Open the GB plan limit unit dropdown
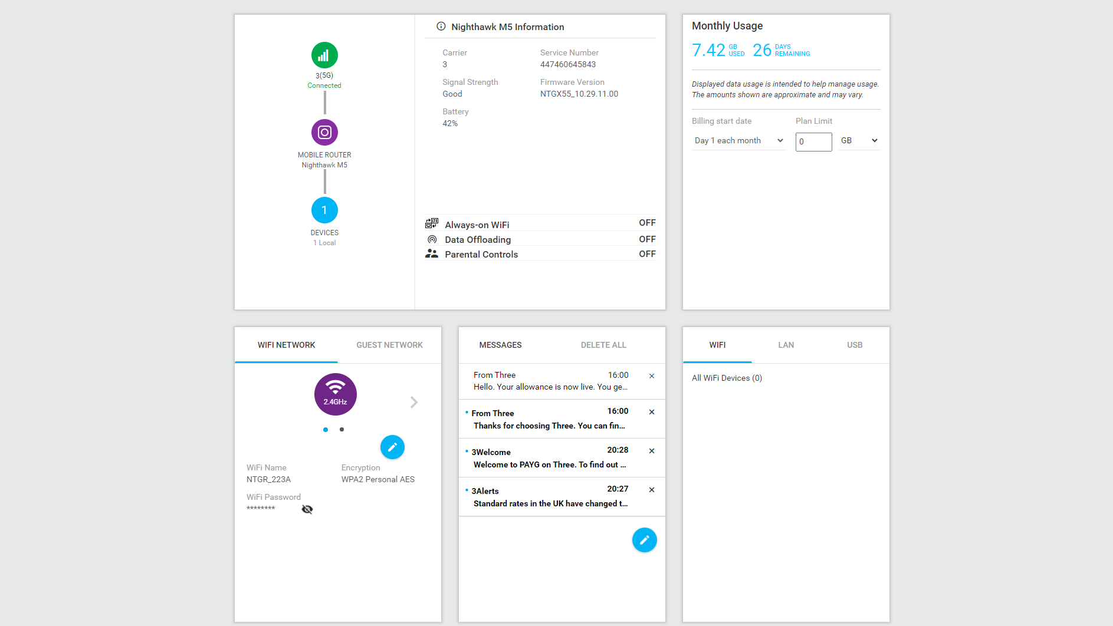 859,141
